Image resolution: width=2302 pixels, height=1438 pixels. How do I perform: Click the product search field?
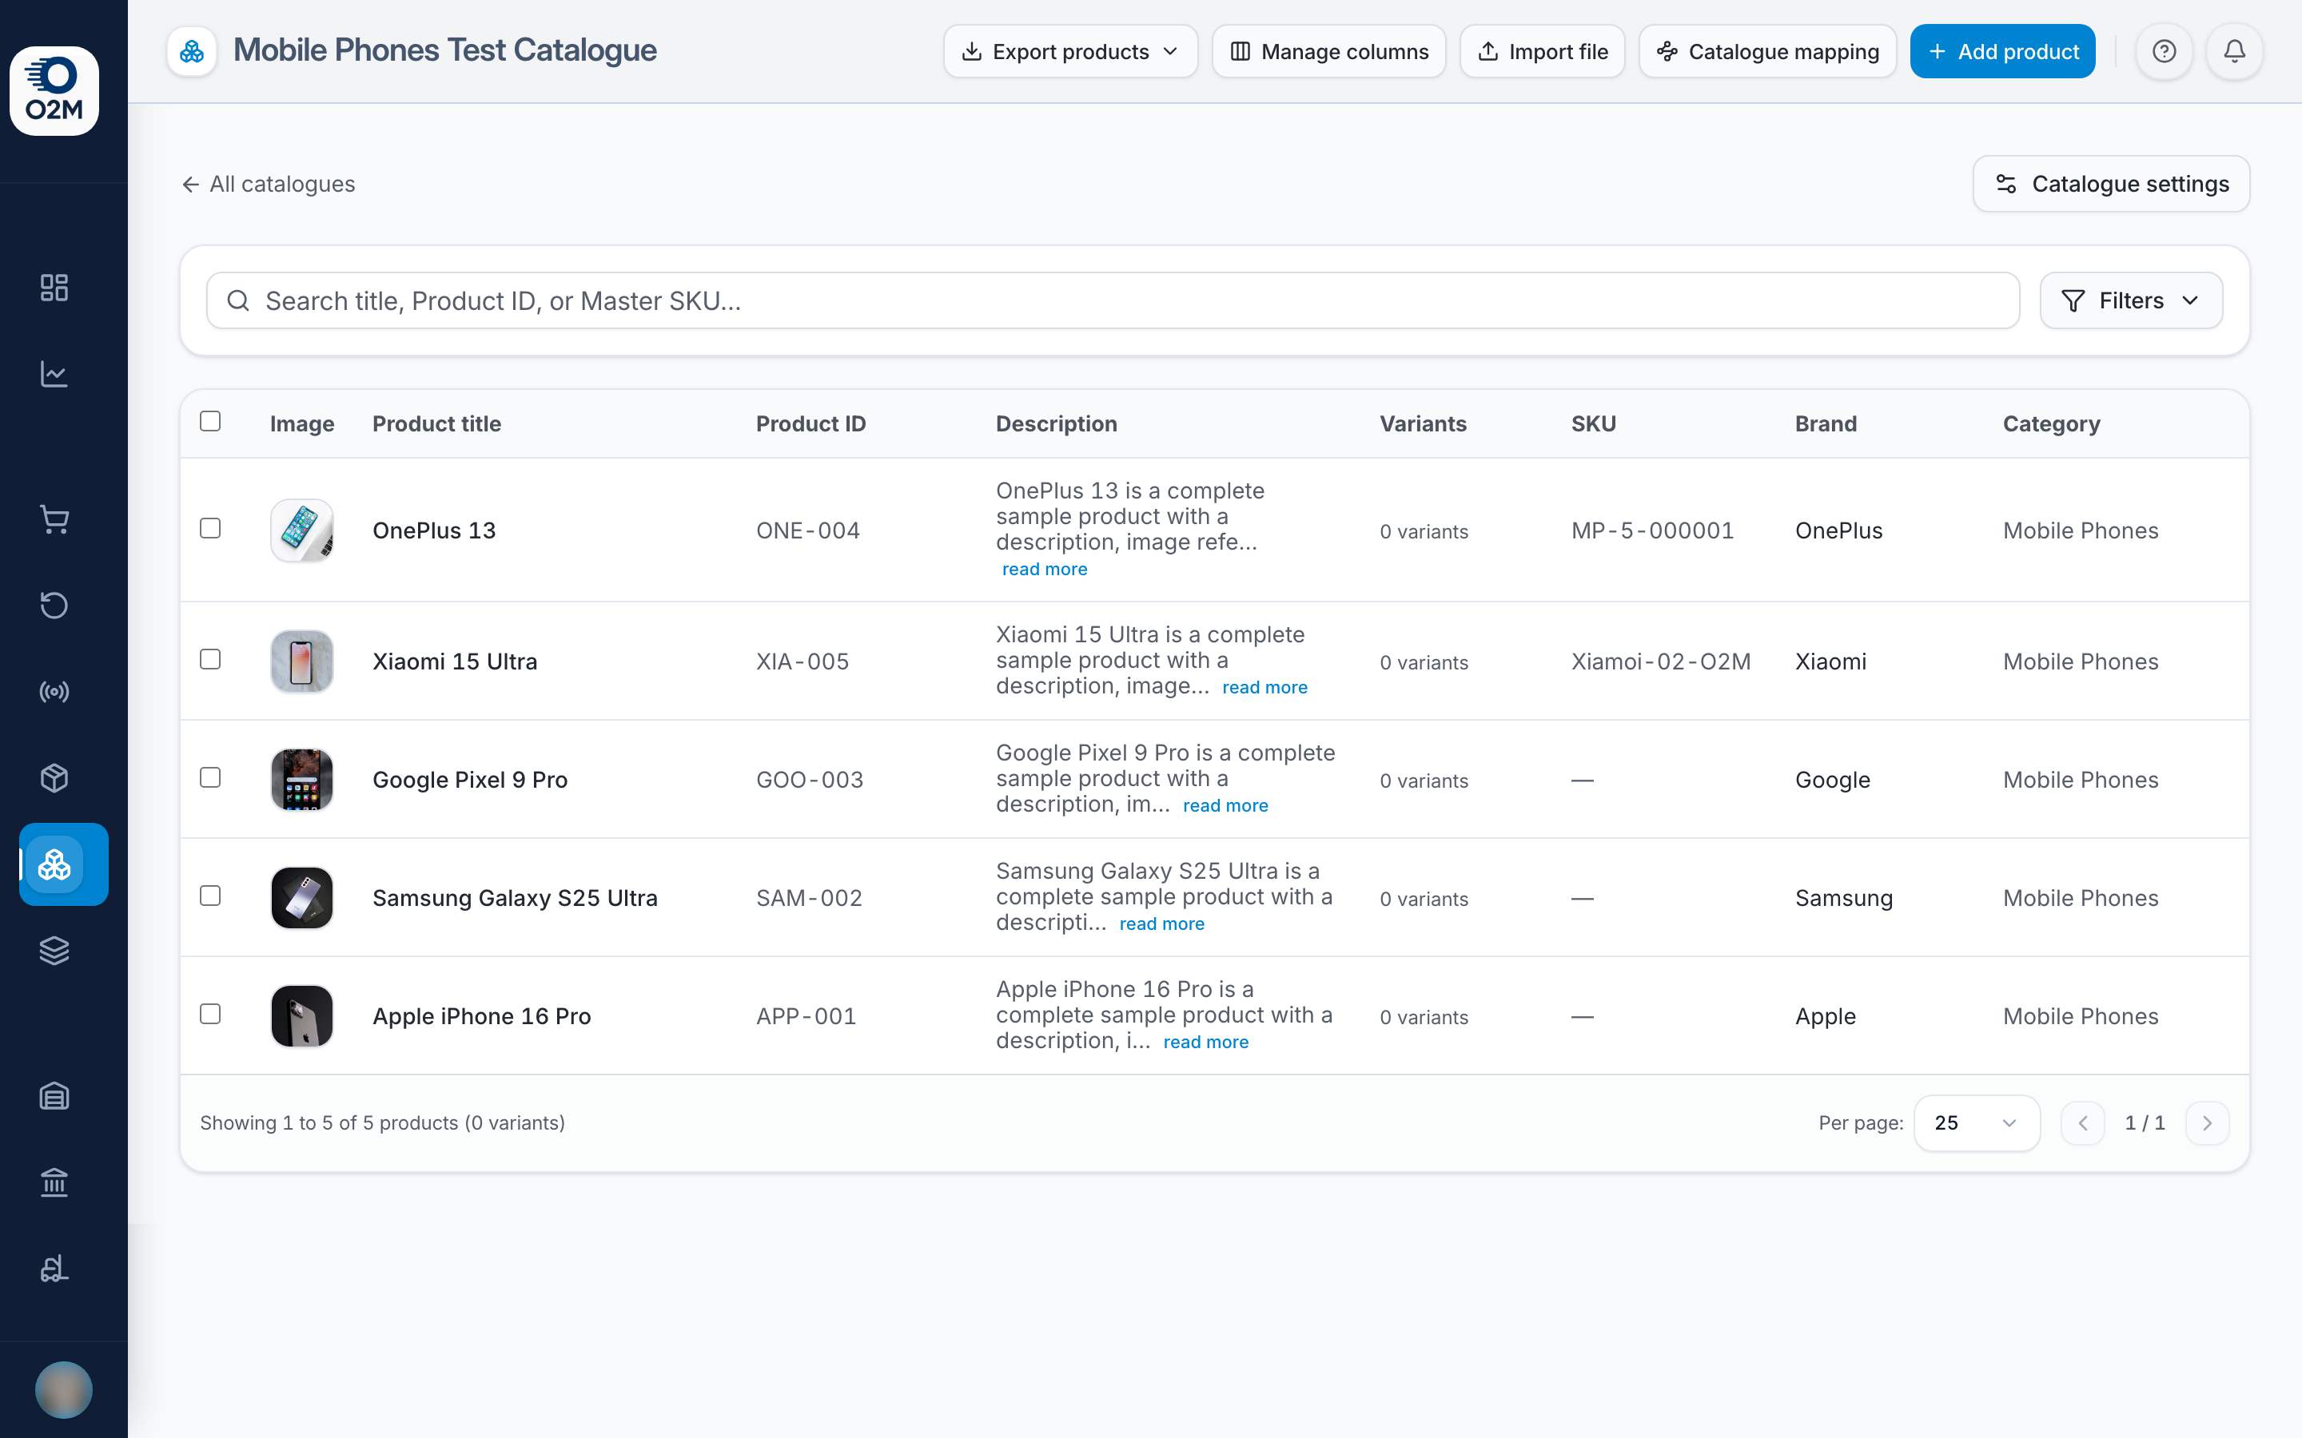click(1113, 300)
